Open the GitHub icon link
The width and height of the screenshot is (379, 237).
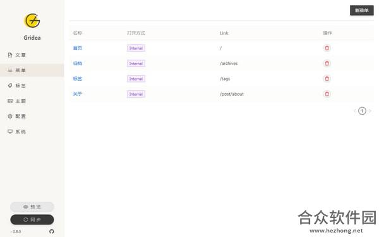coord(52,231)
